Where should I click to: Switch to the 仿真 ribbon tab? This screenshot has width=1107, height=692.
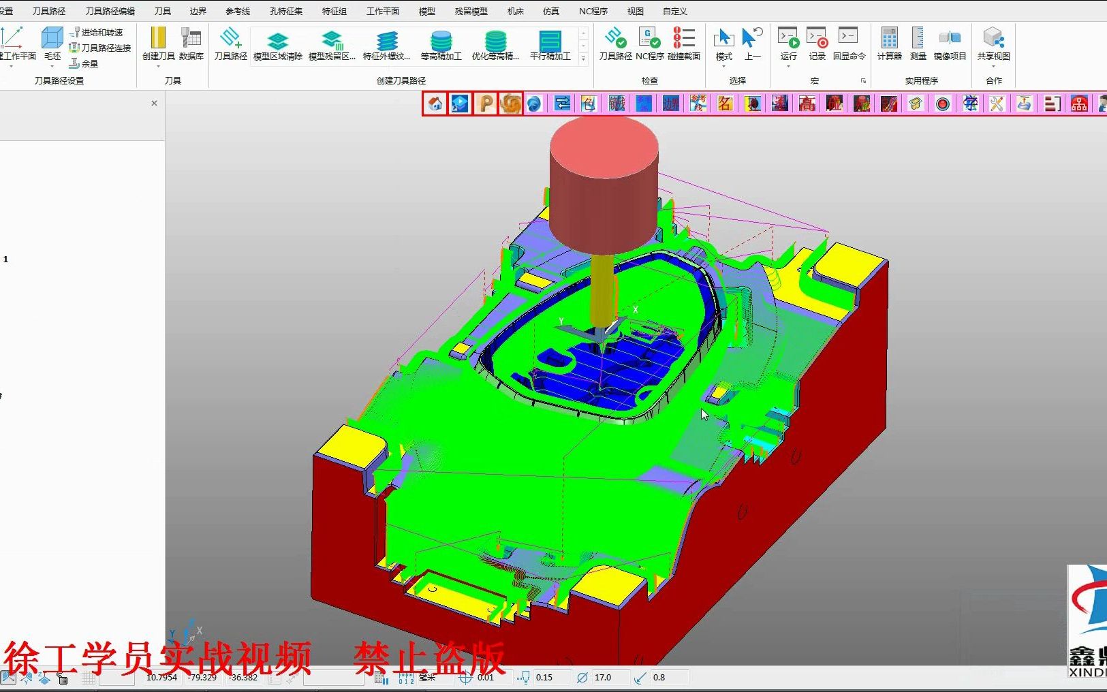(550, 11)
